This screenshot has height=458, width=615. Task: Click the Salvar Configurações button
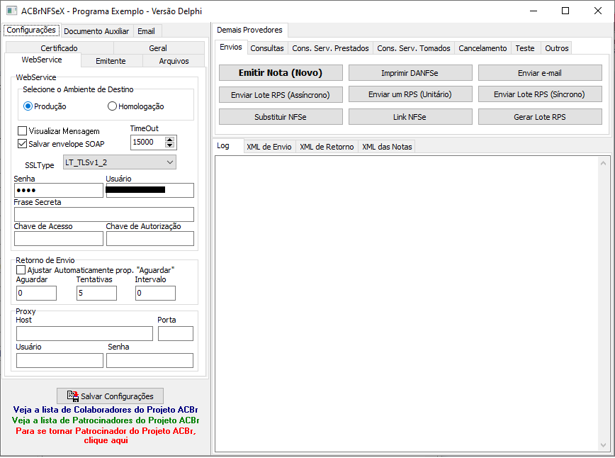point(111,396)
